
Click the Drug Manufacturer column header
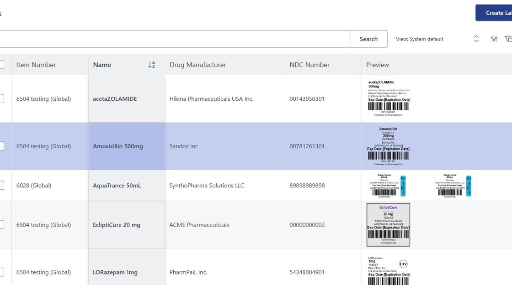coord(197,65)
